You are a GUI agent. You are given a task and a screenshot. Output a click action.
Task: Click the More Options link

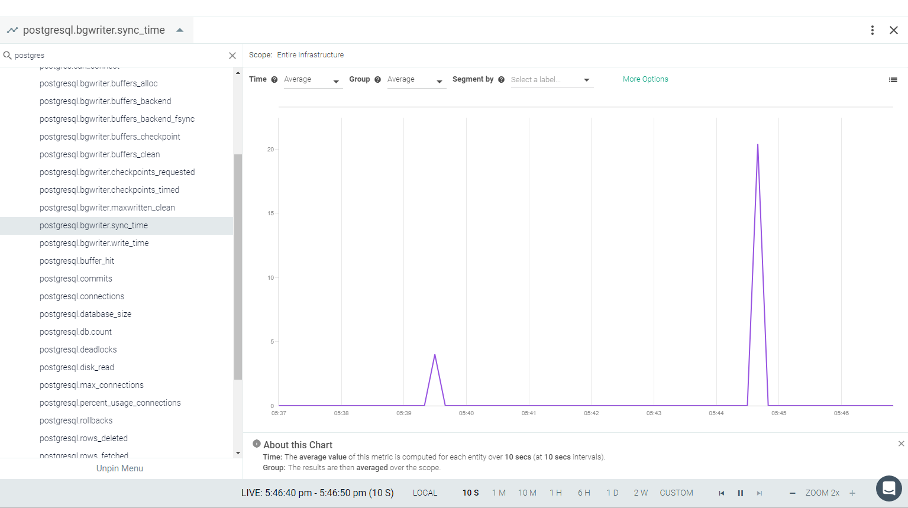point(645,79)
